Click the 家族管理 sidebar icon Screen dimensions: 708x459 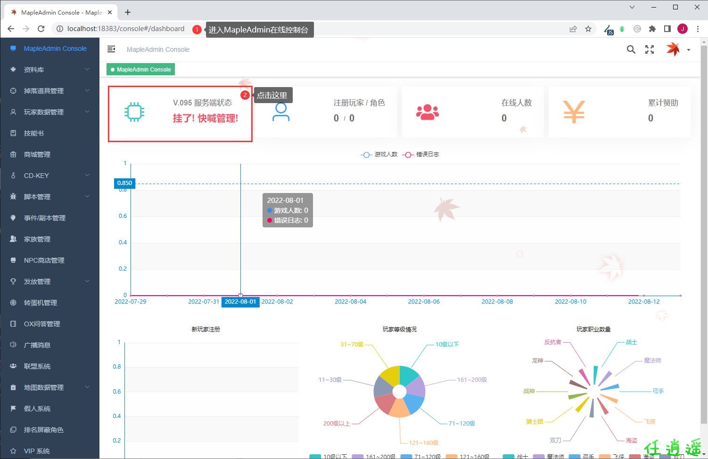pyautogui.click(x=13, y=239)
